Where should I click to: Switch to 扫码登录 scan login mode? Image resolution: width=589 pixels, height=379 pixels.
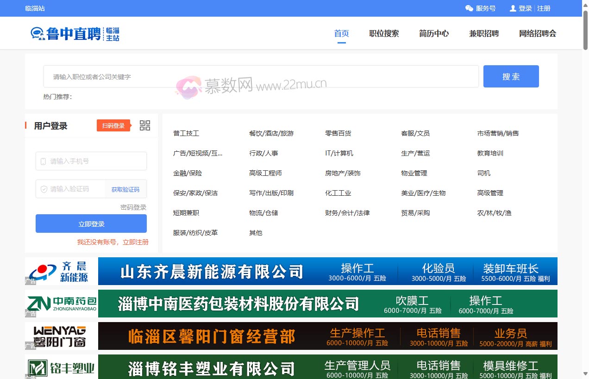click(113, 125)
